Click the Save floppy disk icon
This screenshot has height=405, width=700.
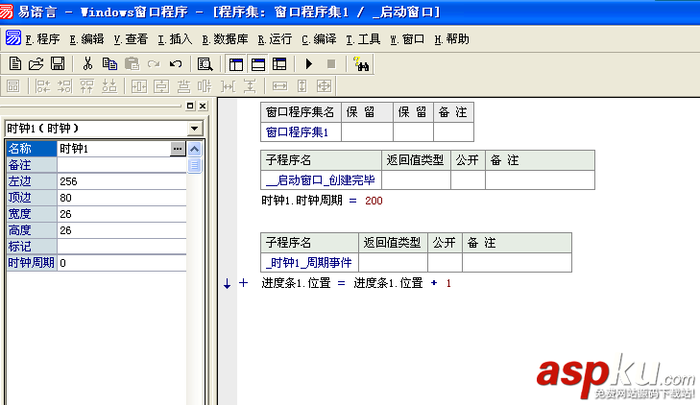pyautogui.click(x=58, y=63)
